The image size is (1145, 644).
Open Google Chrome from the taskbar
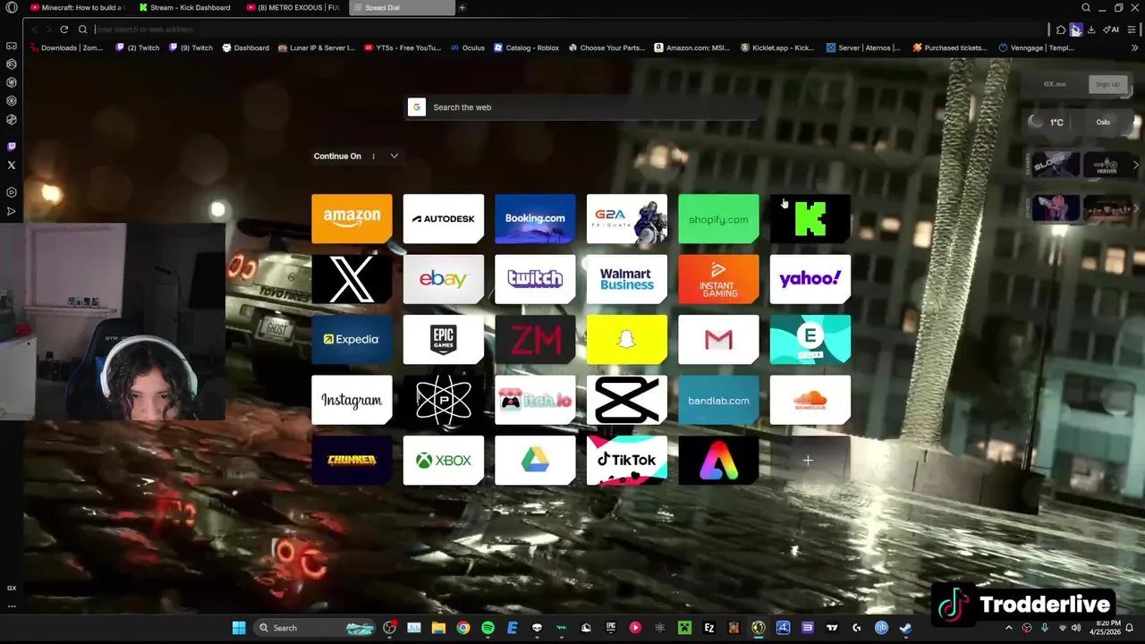(463, 628)
